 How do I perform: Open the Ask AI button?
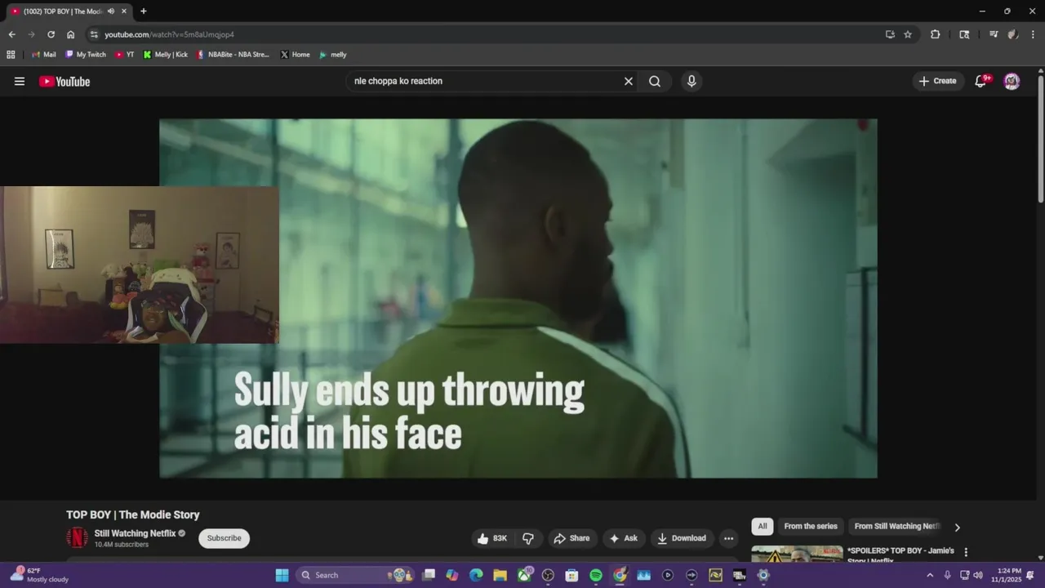(x=623, y=538)
